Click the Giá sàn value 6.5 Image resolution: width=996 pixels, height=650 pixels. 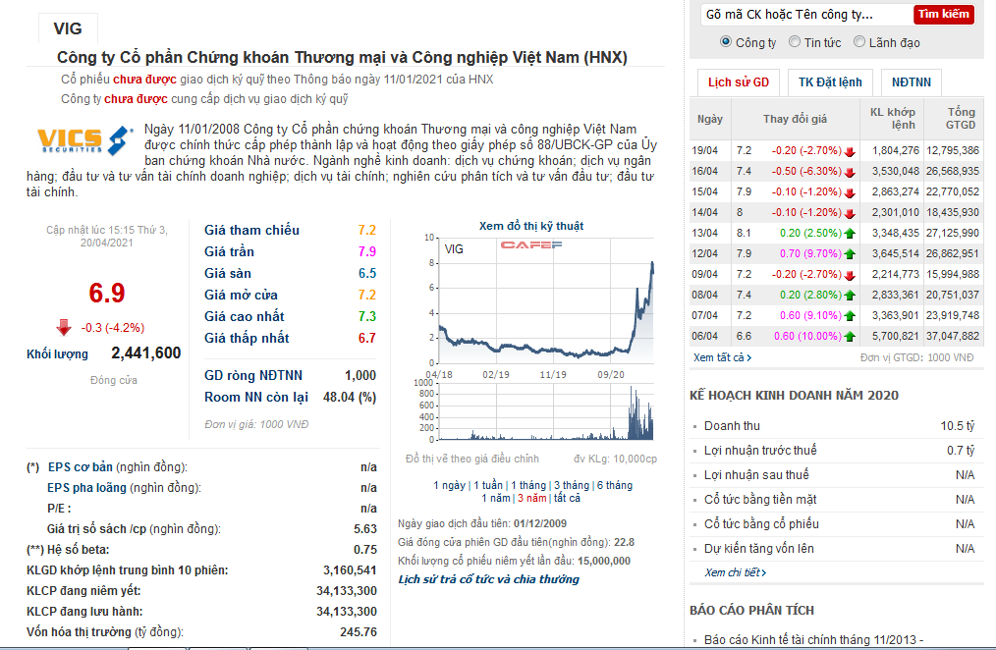click(x=367, y=274)
